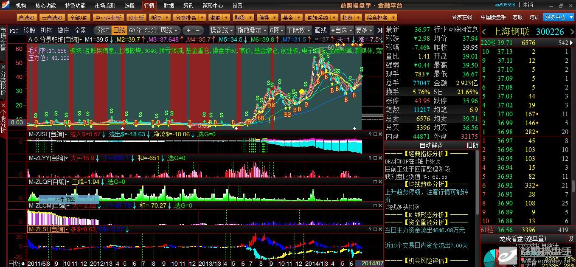Open the 专家在线 link
Image resolution: width=576 pixels, height=267 pixels.
[462, 17]
